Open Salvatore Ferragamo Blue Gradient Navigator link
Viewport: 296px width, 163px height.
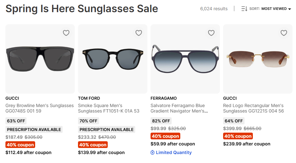pyautogui.click(x=179, y=108)
